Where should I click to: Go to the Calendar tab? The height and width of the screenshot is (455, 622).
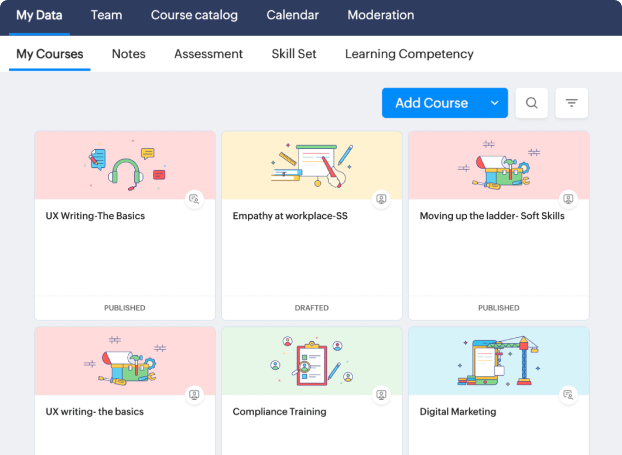(292, 15)
